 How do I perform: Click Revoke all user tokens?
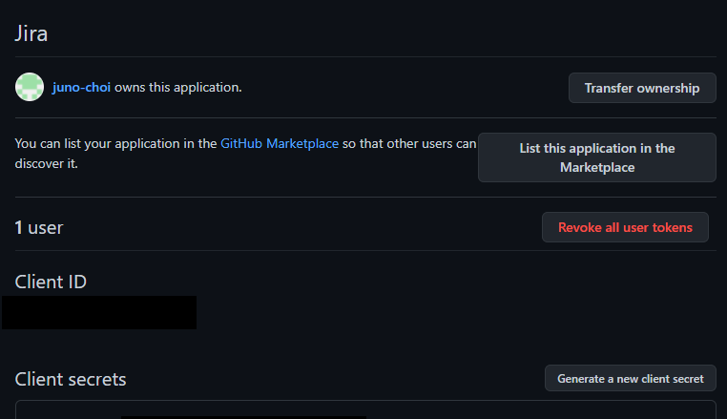625,227
